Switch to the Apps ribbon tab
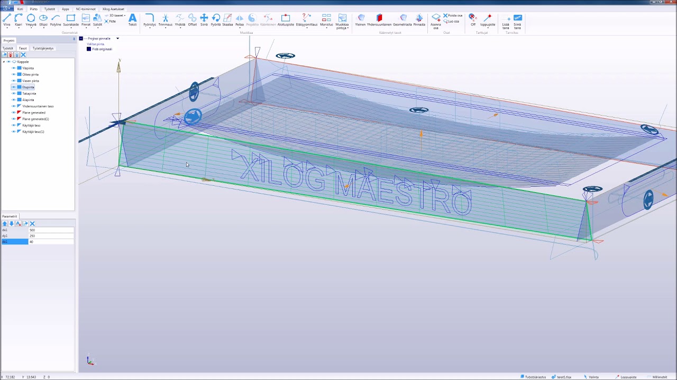Image resolution: width=677 pixels, height=380 pixels. coord(65,9)
